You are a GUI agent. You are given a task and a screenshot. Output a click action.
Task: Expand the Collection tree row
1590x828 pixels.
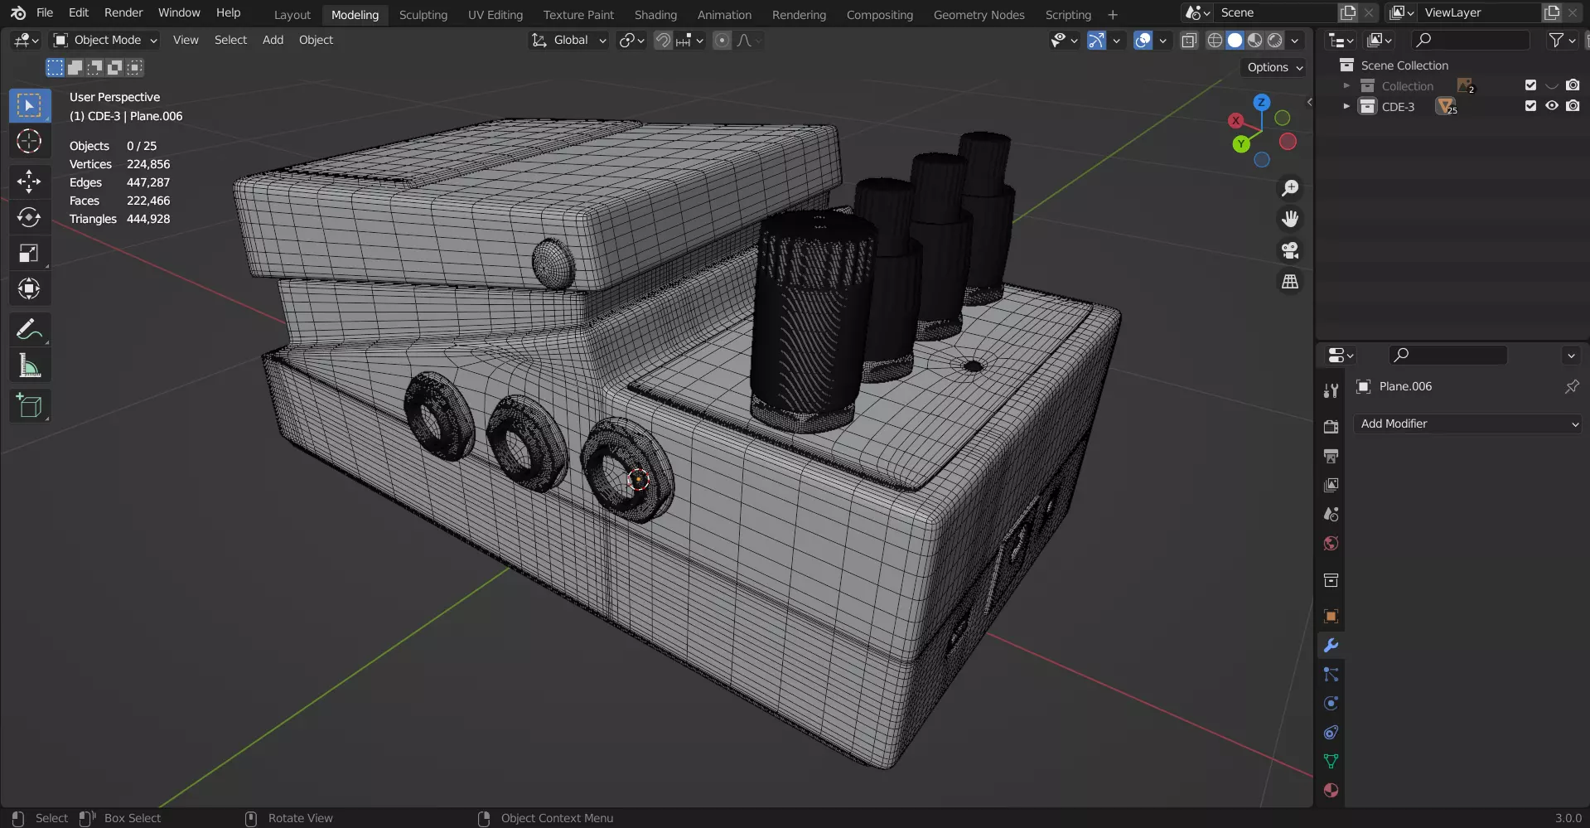[x=1346, y=85]
